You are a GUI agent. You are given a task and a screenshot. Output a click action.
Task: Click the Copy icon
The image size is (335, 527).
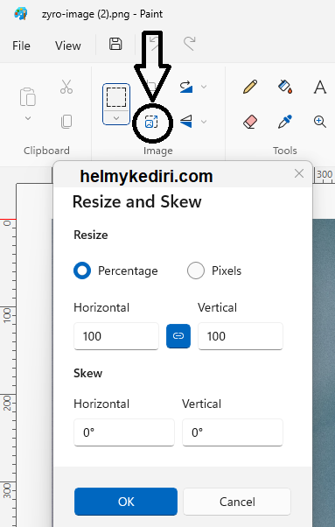[x=66, y=122]
